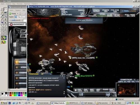Select the Ellipse shape tool
Viewport: 140px width, 105px height.
tap(2, 33)
